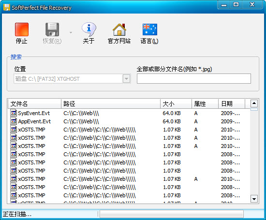Open the Language (语言) flag icon
This screenshot has width=266, height=220.
(x=150, y=29)
